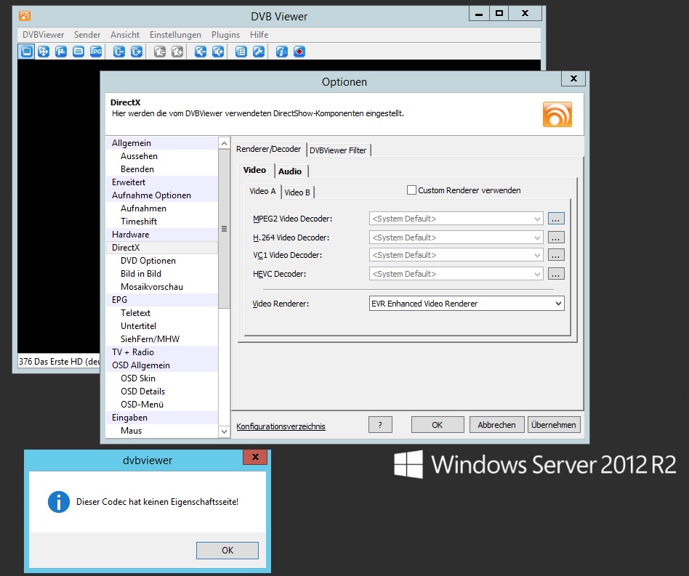Screen dimensions: 689x576
Task: Click the DVB Viewer title bar app icon
Action: [25, 16]
